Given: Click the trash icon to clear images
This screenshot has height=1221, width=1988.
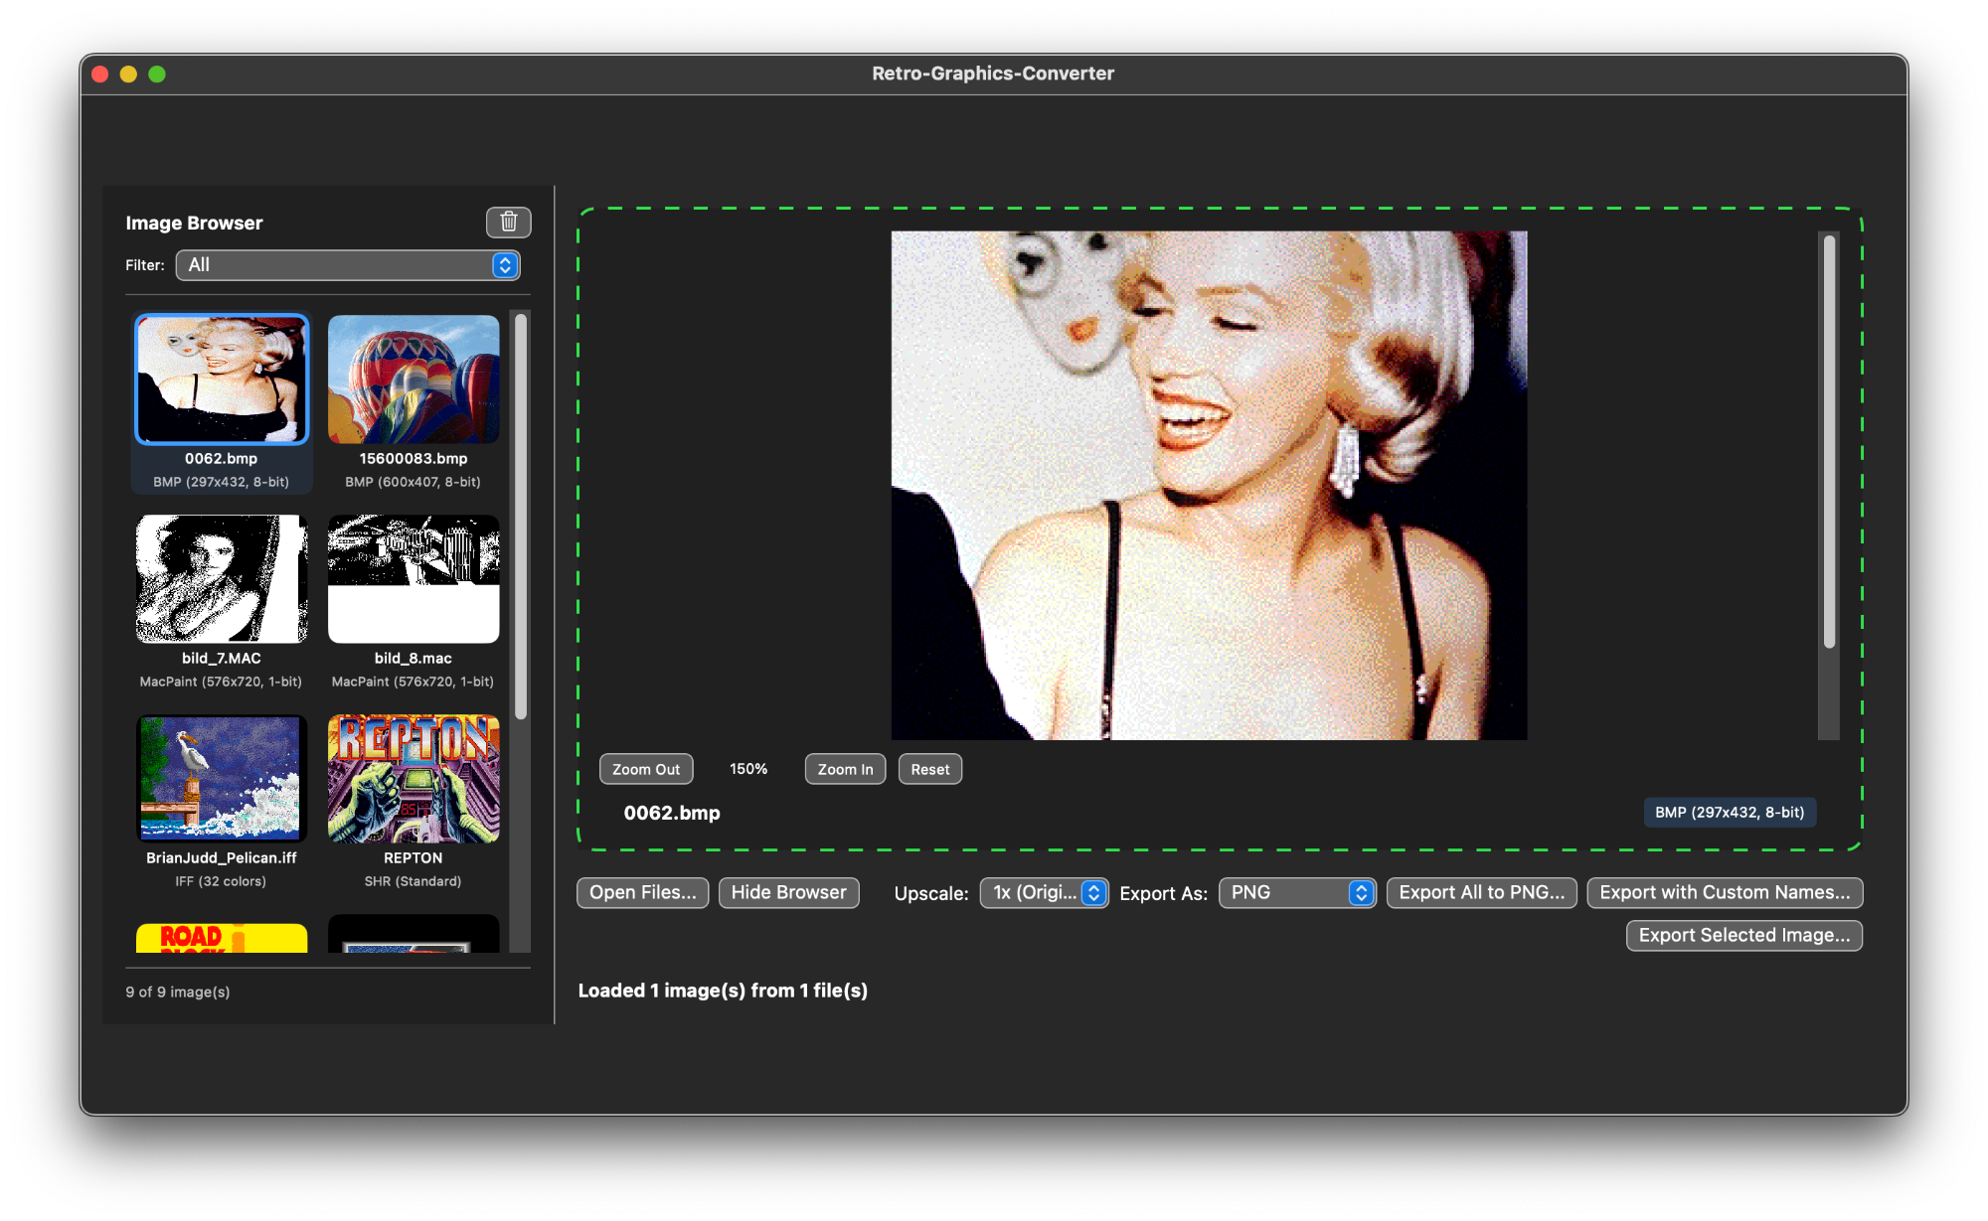Looking at the screenshot, I should 509,223.
